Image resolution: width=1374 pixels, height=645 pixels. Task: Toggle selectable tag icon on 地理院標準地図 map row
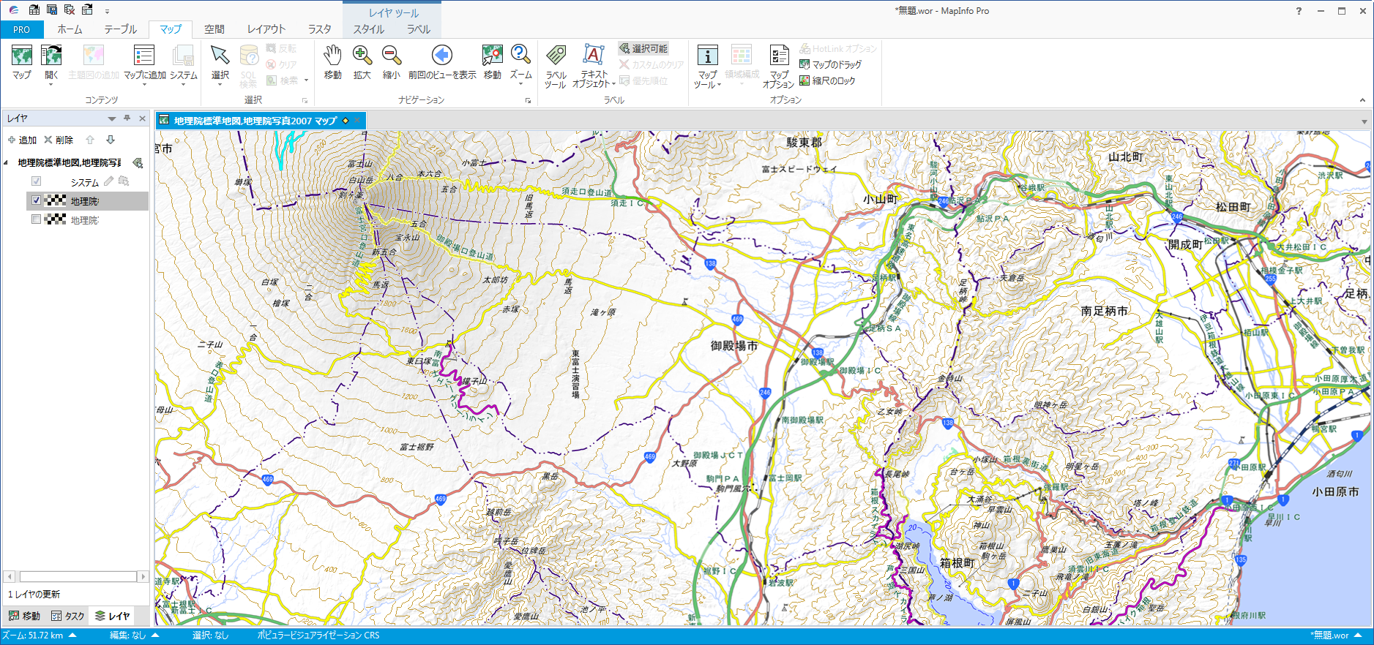click(x=138, y=162)
